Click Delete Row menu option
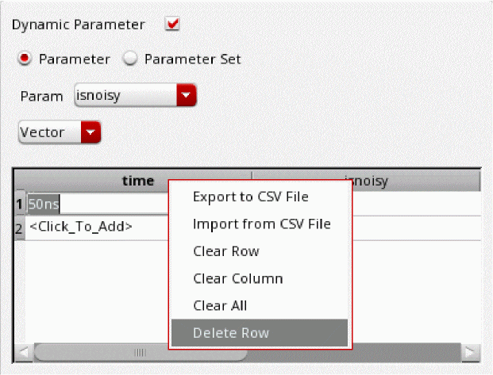Screen dimensions: 493x375 (x=230, y=333)
